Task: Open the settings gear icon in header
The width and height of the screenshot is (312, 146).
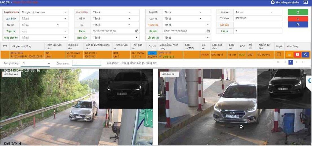Action: click(x=273, y=2)
